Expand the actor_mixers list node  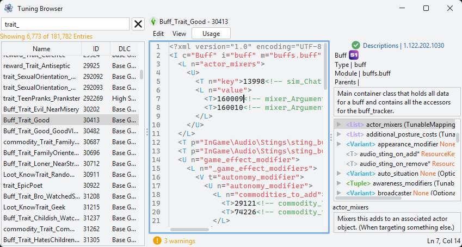pyautogui.click(x=339, y=125)
